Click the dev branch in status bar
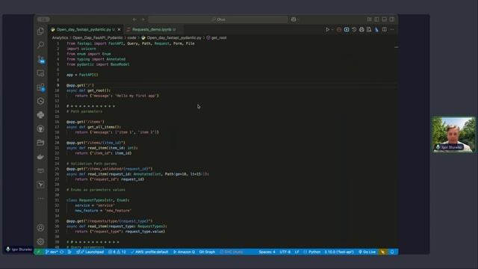Image resolution: width=478 pixels, height=269 pixels. 52,252
